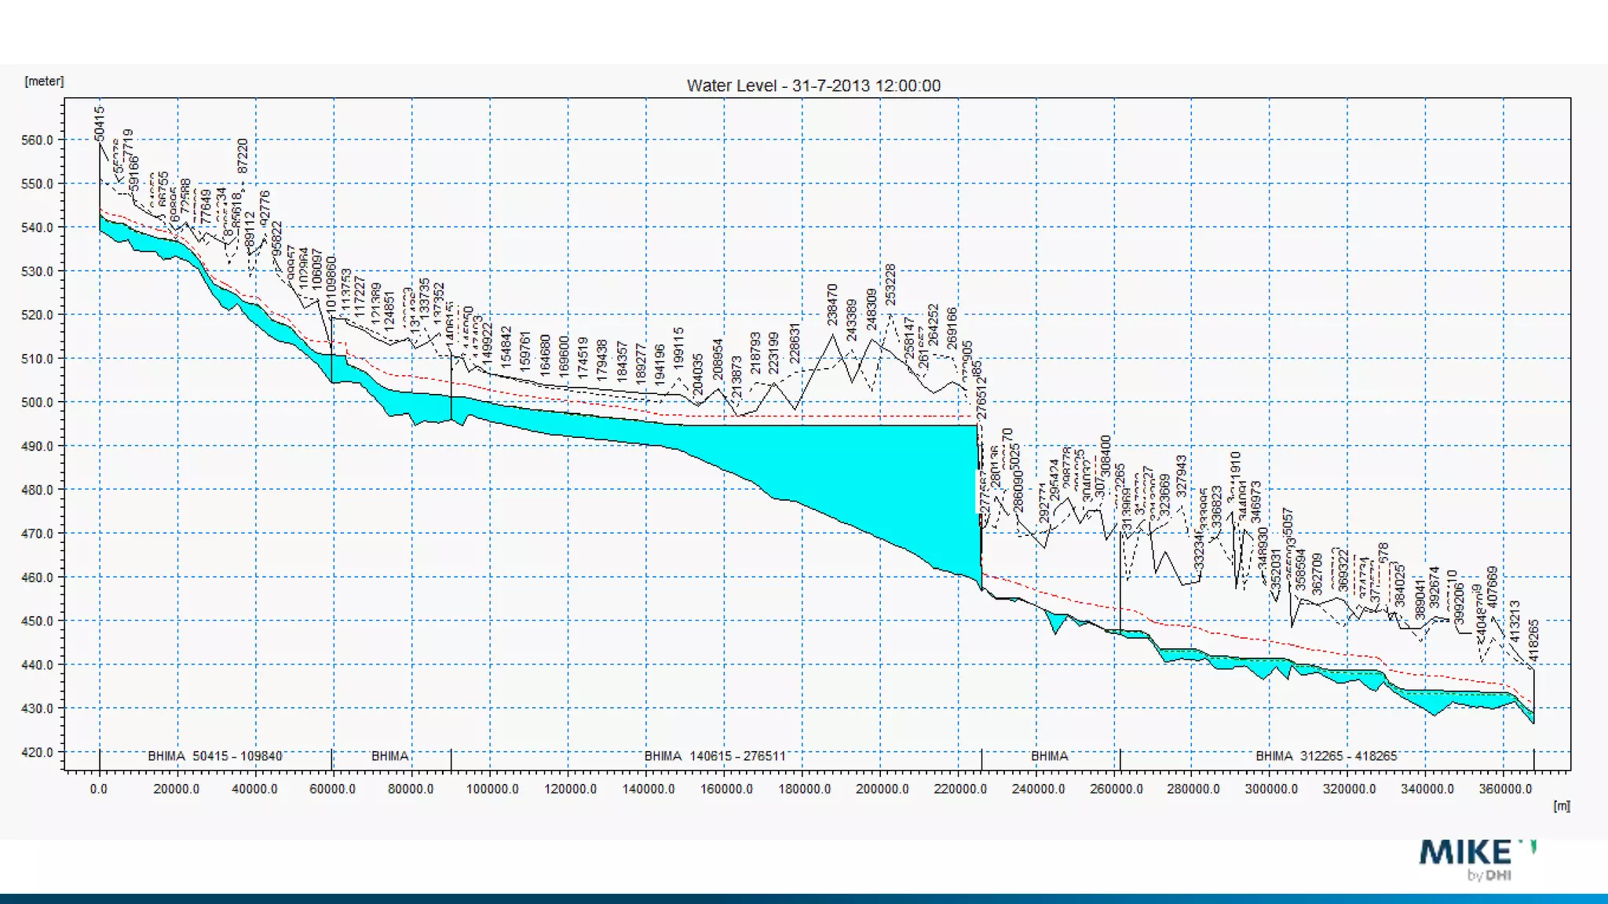Click the 560.0 y-axis tick label

pos(38,140)
